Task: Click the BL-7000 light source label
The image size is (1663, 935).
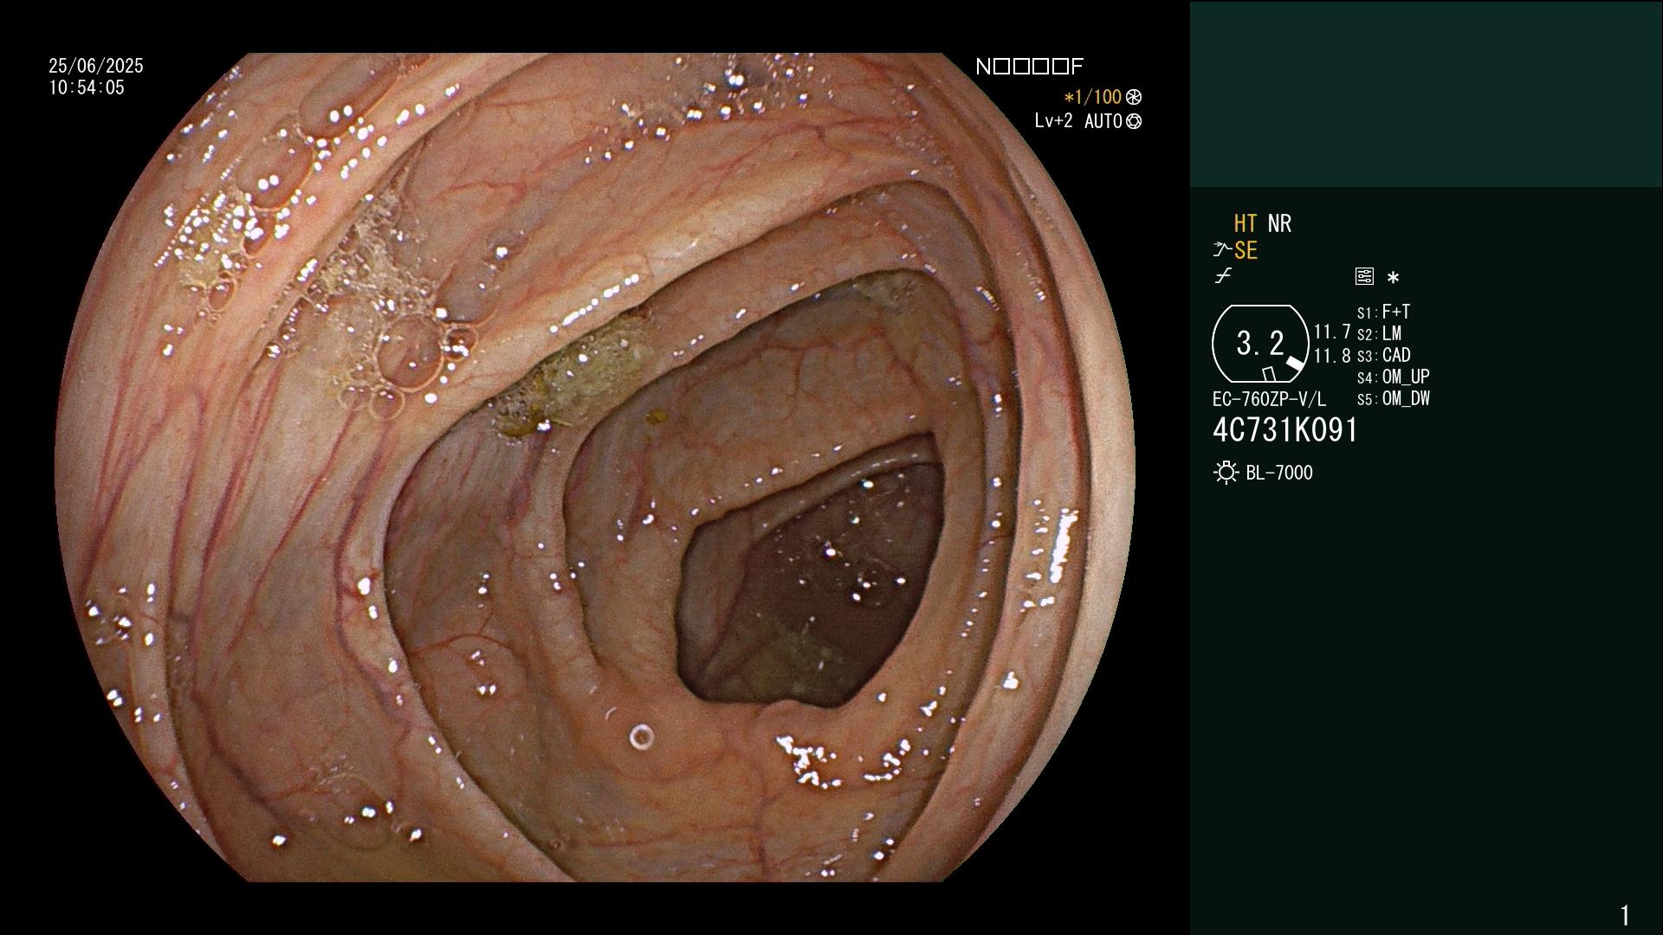Action: (1279, 473)
